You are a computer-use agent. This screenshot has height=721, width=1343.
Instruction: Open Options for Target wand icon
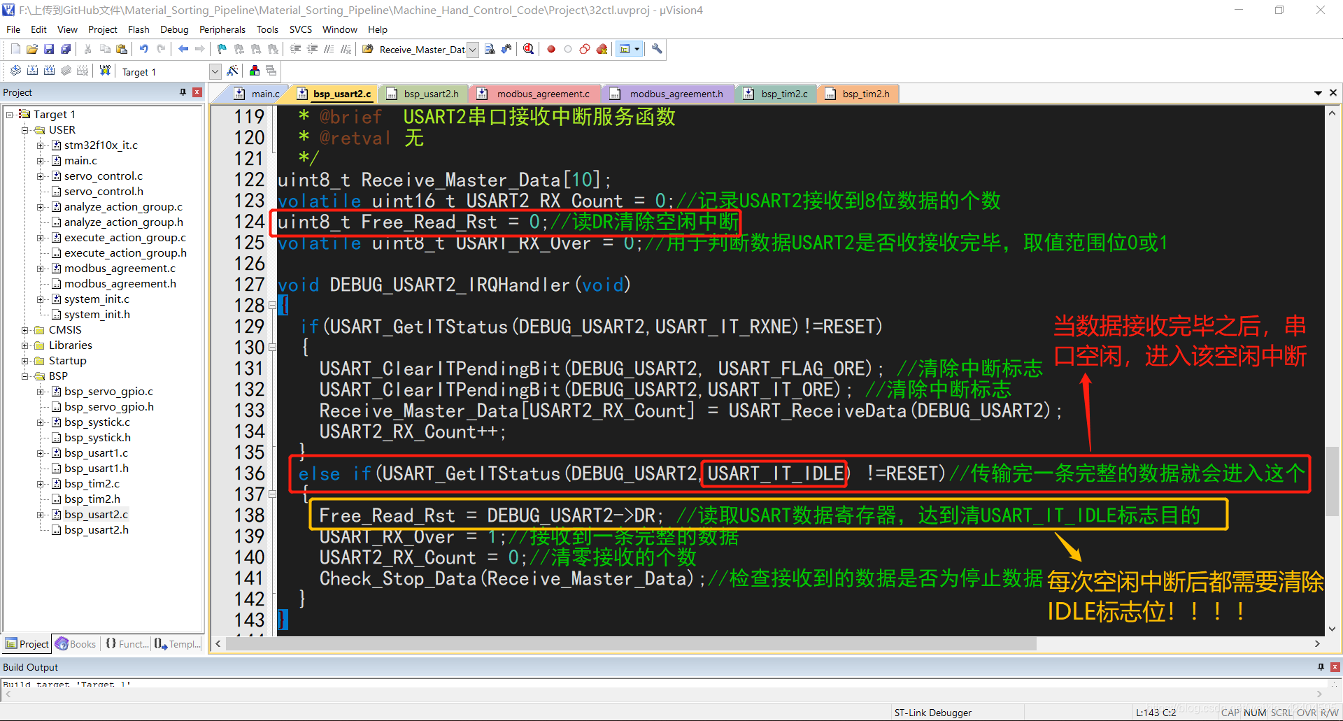(x=233, y=71)
